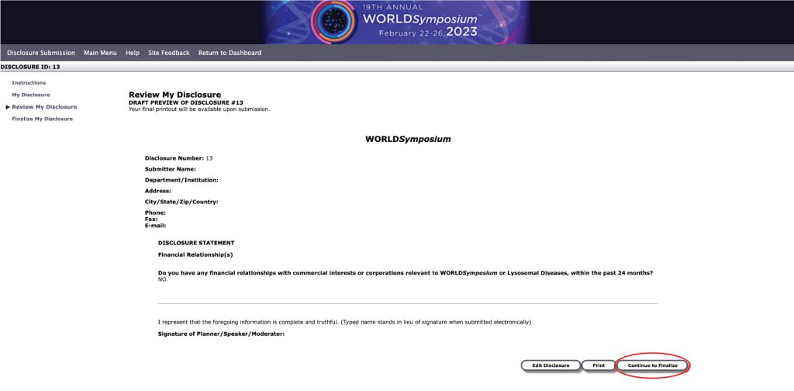Click Signature of Planner/Speaker/Moderator label
The width and height of the screenshot is (794, 391).
pyautogui.click(x=221, y=334)
